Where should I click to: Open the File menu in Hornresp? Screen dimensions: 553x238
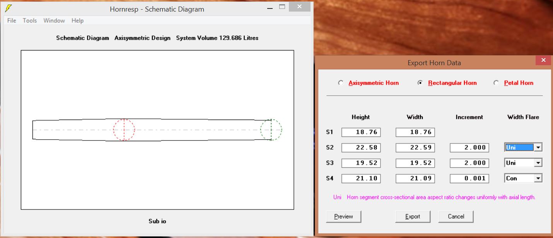click(x=12, y=20)
